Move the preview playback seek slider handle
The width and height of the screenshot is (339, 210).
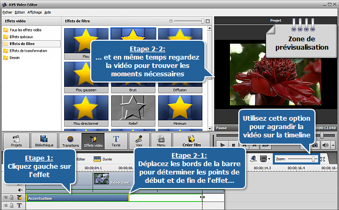[322, 135]
